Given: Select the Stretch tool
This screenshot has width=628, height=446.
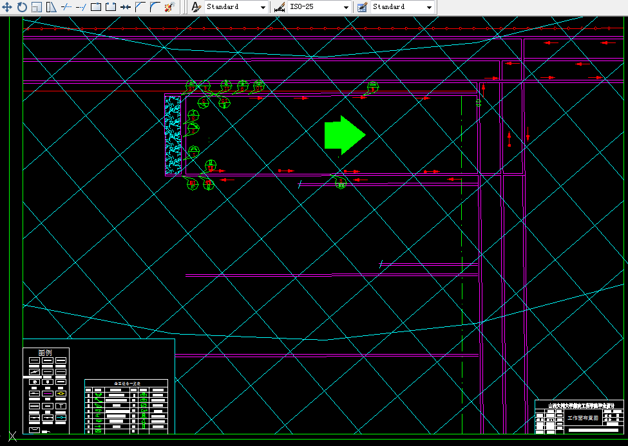Looking at the screenshot, I should [x=52, y=7].
